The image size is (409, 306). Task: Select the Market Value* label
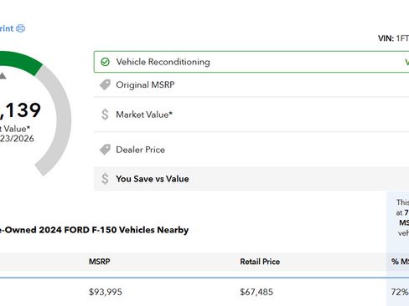(x=144, y=115)
